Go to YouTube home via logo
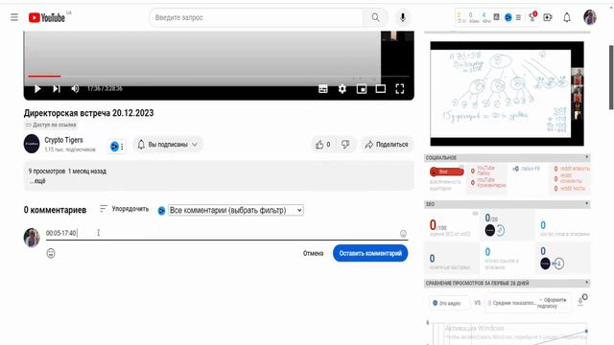 pyautogui.click(x=47, y=17)
